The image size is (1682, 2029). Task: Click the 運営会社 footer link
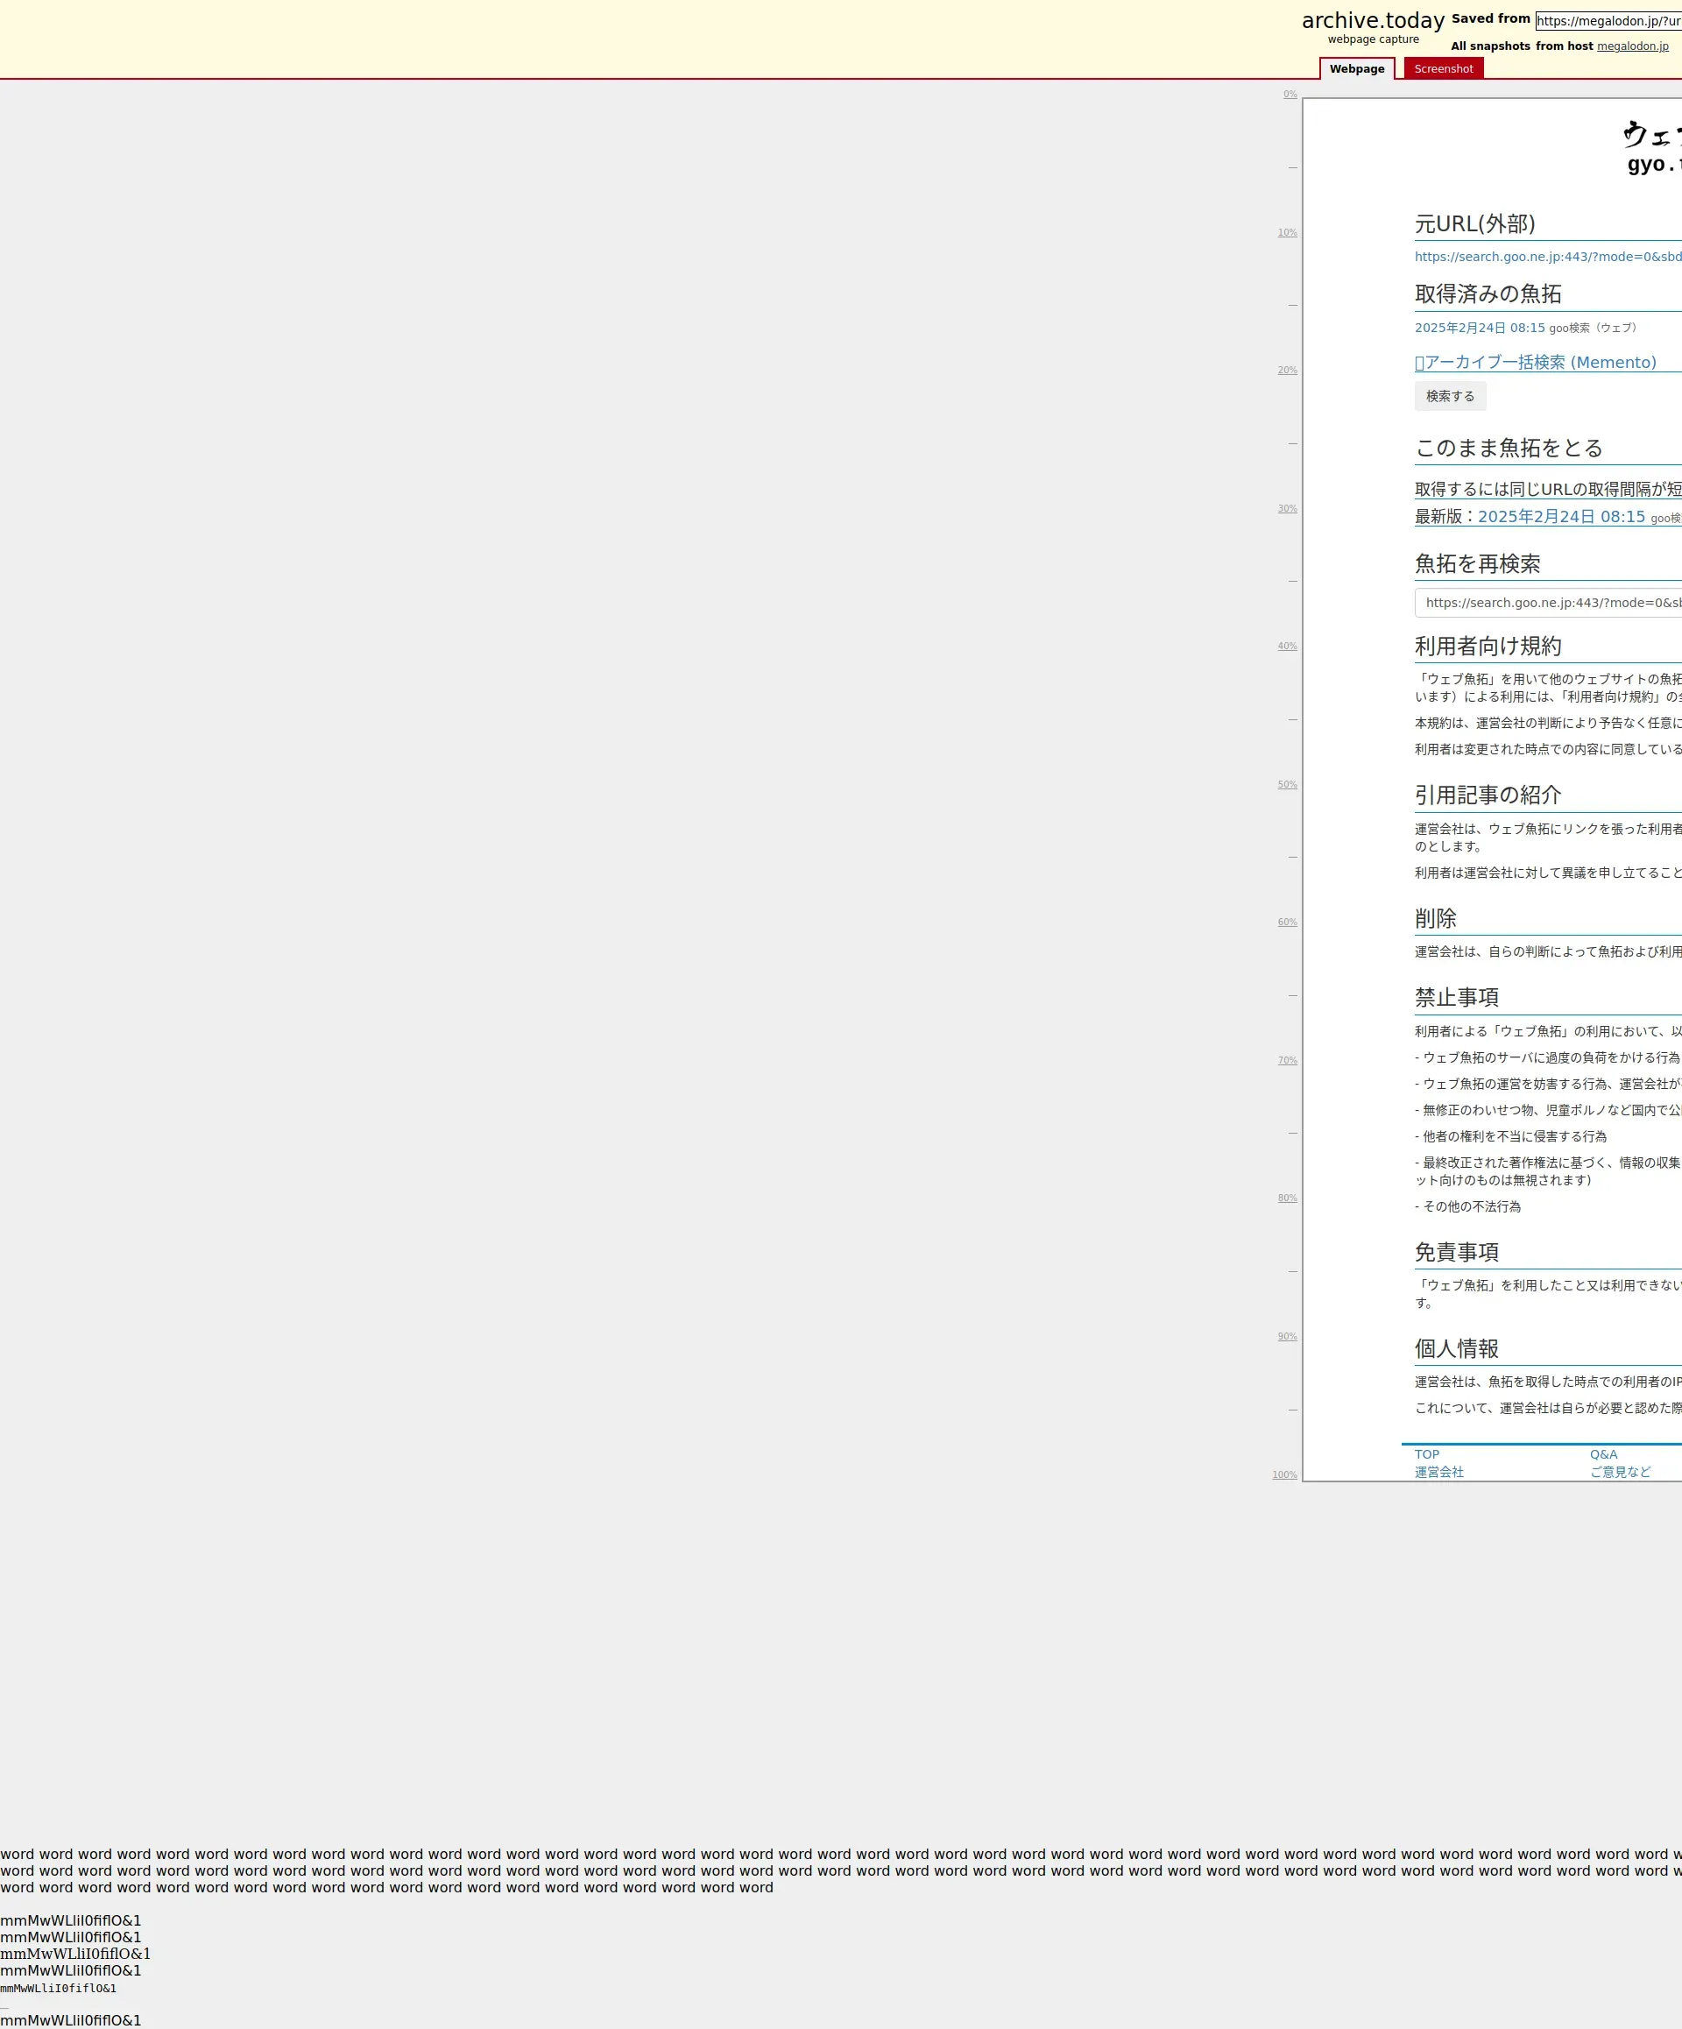(1438, 1472)
